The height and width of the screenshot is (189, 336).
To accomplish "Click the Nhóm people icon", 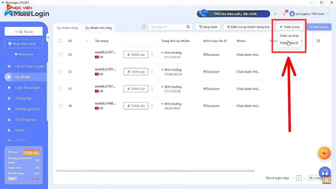I will [x=9, y=130].
